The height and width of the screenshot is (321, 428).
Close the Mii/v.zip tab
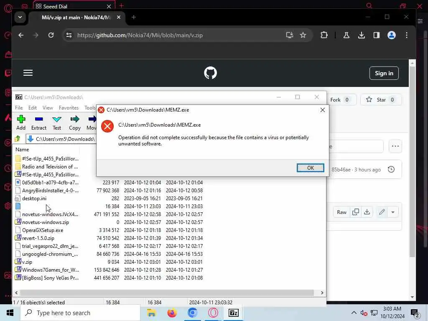pyautogui.click(x=118, y=17)
